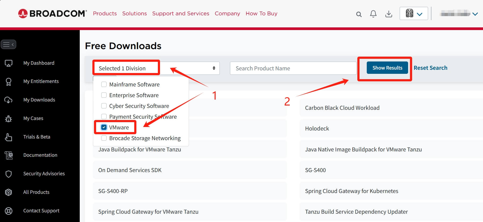Select Contact Support
The height and width of the screenshot is (222, 483).
41,211
